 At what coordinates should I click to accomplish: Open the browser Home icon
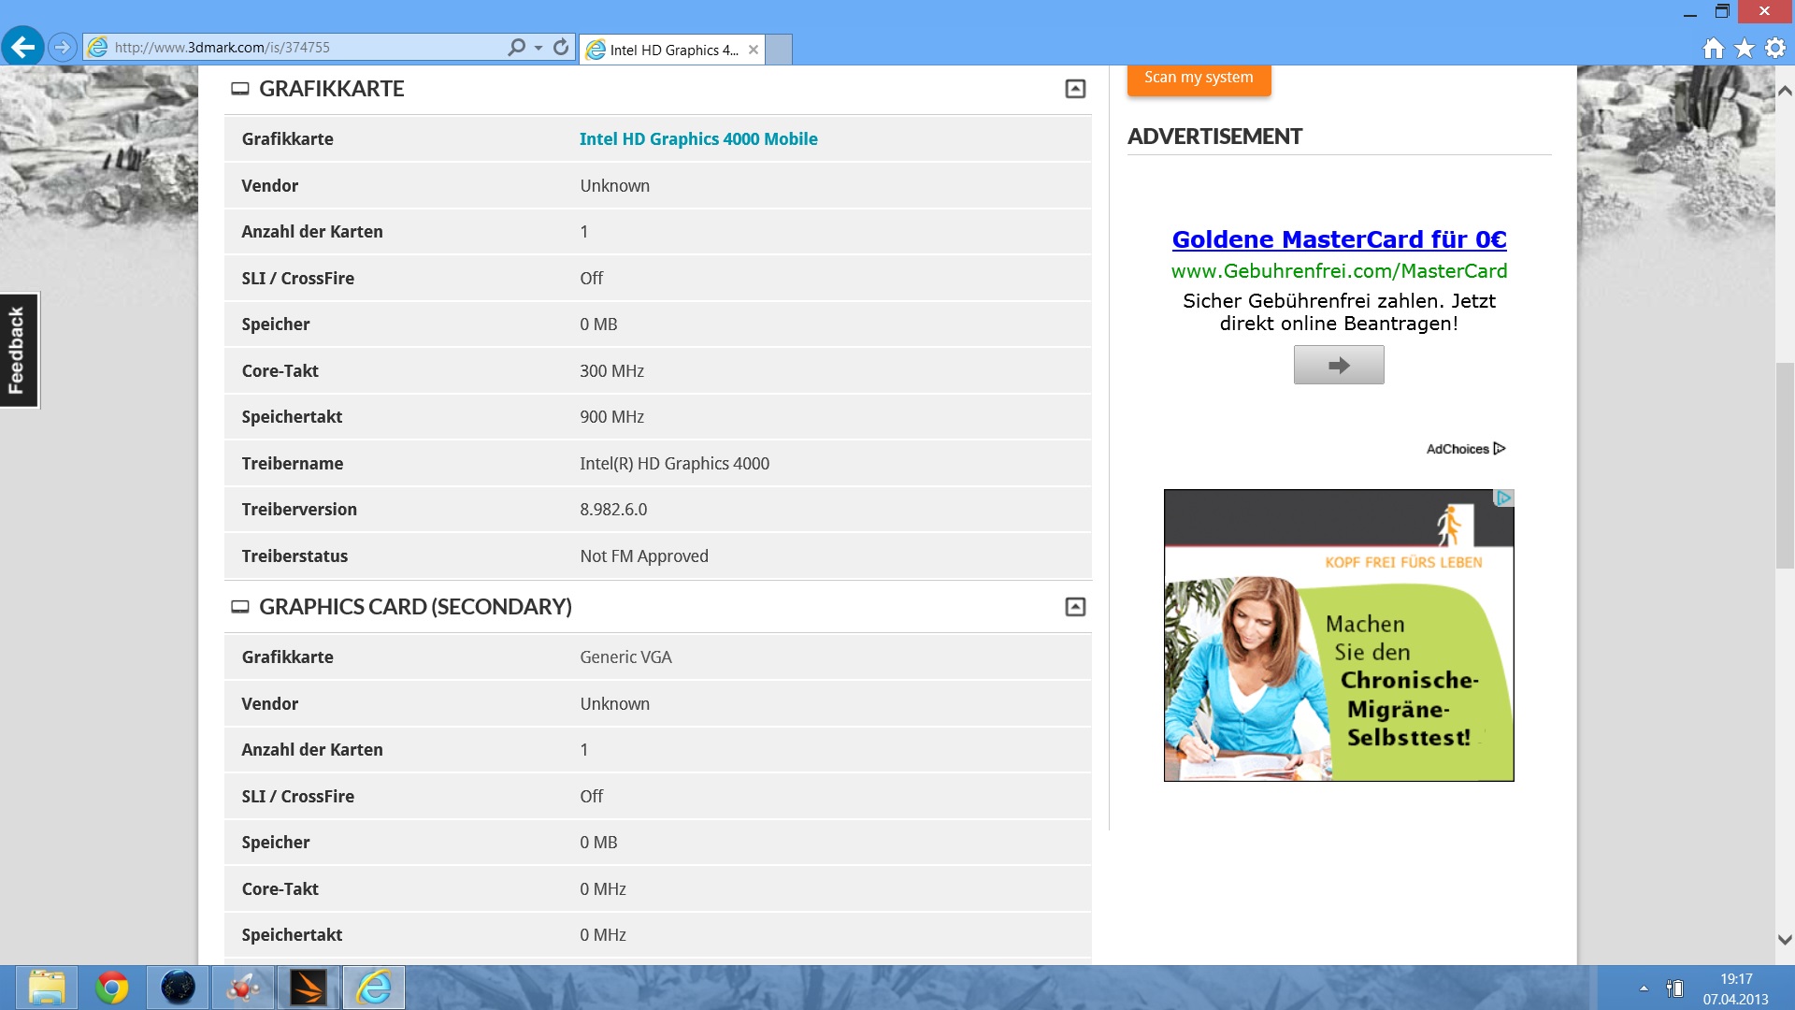point(1713,48)
